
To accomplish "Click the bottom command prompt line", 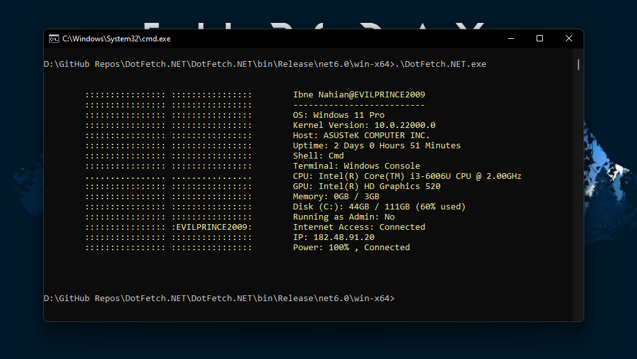I will click(219, 299).
